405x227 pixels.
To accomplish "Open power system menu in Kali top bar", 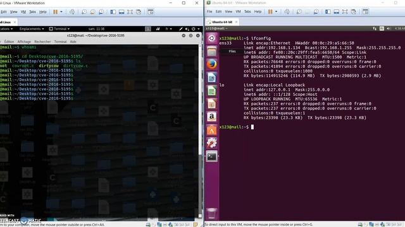I will [196, 29].
